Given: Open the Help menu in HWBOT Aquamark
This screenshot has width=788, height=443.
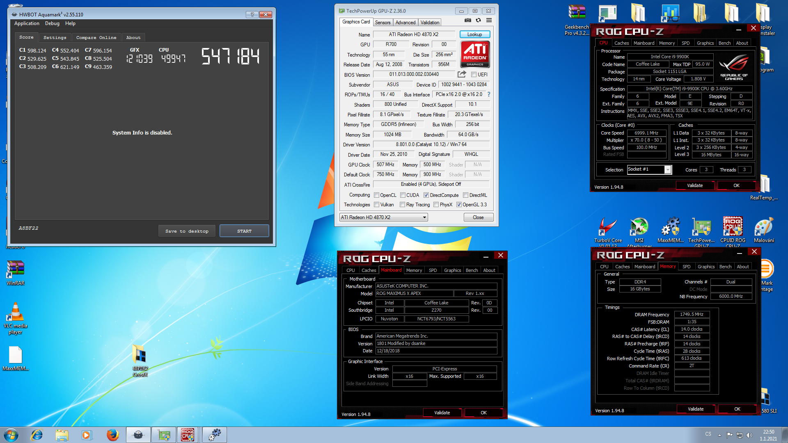Looking at the screenshot, I should [x=70, y=23].
